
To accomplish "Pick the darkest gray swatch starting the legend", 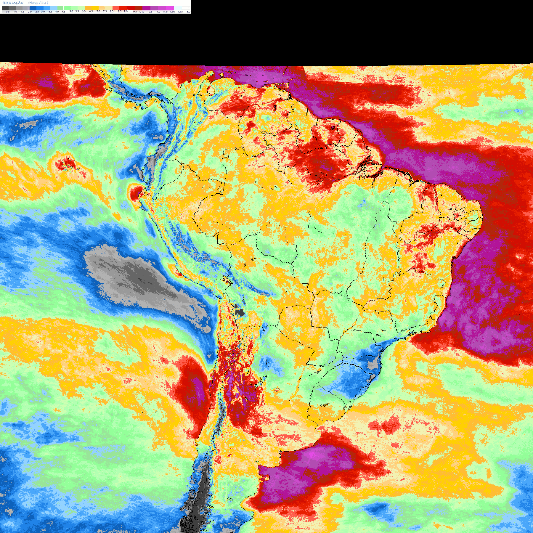I will (x=5, y=8).
